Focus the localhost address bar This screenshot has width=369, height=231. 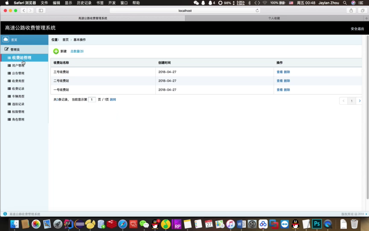pos(185,11)
